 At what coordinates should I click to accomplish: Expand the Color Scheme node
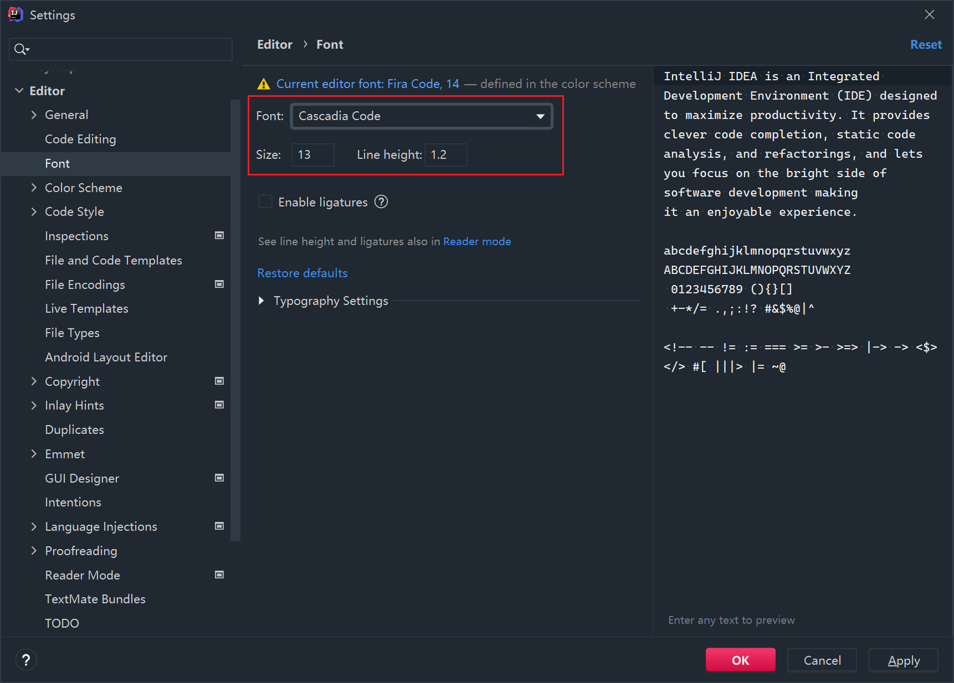point(34,188)
